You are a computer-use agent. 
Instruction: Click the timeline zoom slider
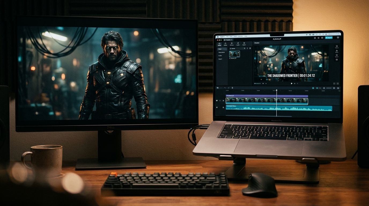tap(329, 88)
